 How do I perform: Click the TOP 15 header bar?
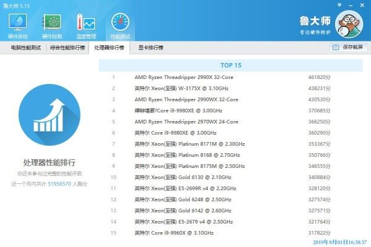click(231, 65)
